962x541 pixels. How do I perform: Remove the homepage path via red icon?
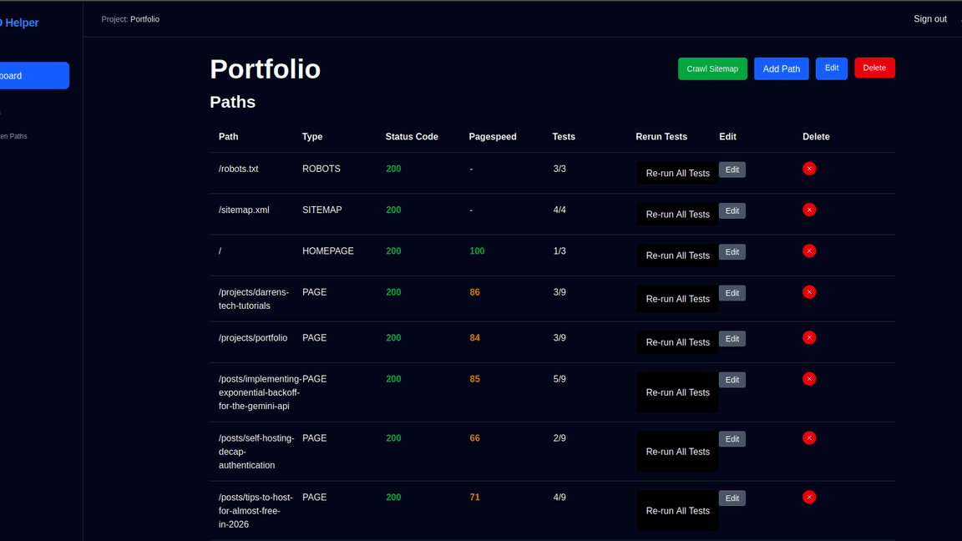(x=809, y=251)
